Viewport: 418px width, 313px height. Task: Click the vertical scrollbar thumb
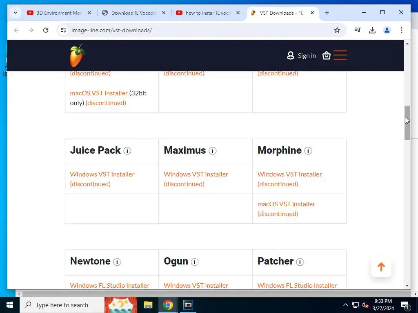[x=407, y=123]
